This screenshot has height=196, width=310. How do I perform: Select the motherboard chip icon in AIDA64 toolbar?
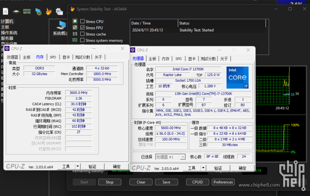pos(16,12)
